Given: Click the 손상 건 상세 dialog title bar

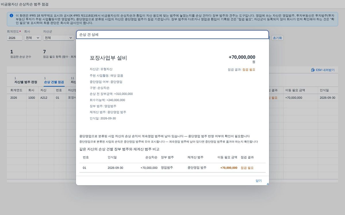Looking at the screenshot, I should [x=172, y=34].
